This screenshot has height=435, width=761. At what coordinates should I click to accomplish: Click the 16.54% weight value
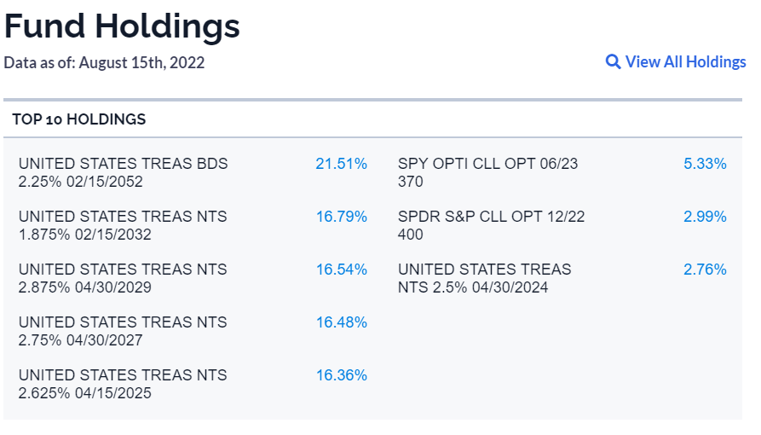click(341, 270)
